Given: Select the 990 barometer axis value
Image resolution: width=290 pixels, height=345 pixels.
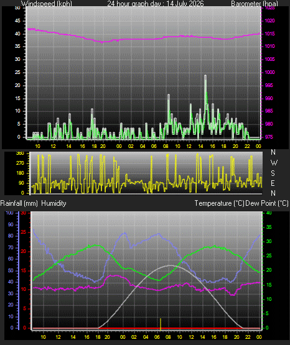Looking at the screenshot, I should coord(269,98).
